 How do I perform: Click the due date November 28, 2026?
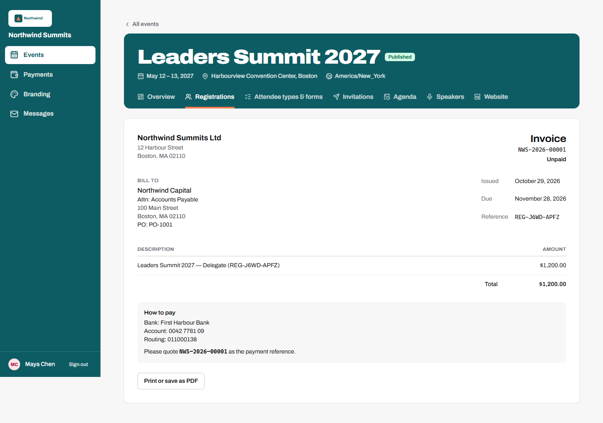coord(540,199)
